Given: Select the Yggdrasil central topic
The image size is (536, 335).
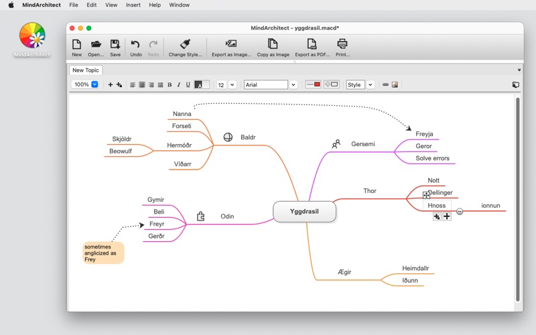Looking at the screenshot, I should 304,212.
